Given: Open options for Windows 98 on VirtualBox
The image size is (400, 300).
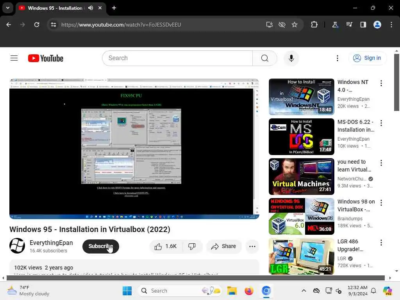Looking at the screenshot, I should coord(381,203).
